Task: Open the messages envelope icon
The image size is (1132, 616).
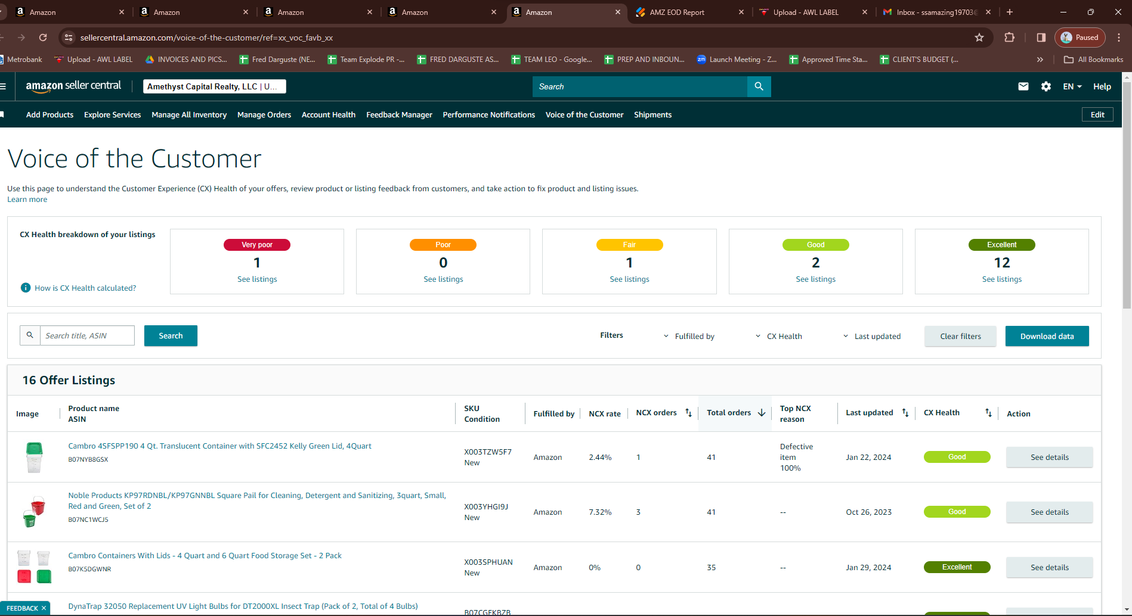Action: 1023,86
